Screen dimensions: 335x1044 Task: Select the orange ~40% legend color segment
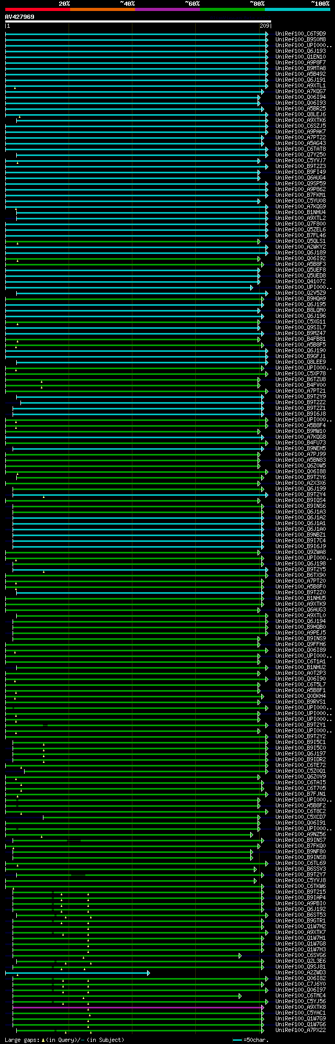pos(102,9)
